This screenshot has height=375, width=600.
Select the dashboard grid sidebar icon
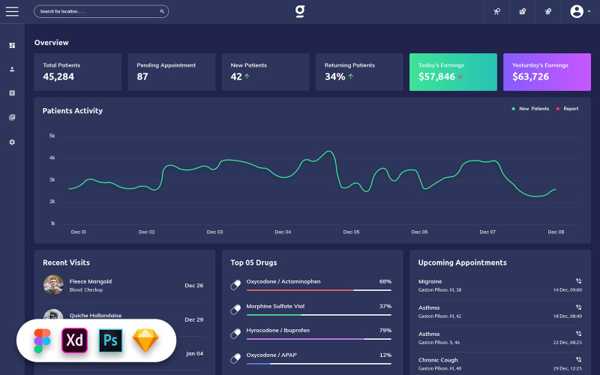point(12,46)
